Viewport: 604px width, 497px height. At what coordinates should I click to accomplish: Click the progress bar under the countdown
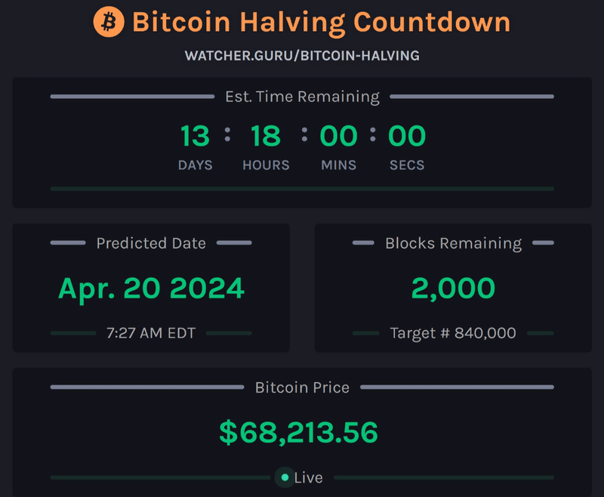[302, 189]
